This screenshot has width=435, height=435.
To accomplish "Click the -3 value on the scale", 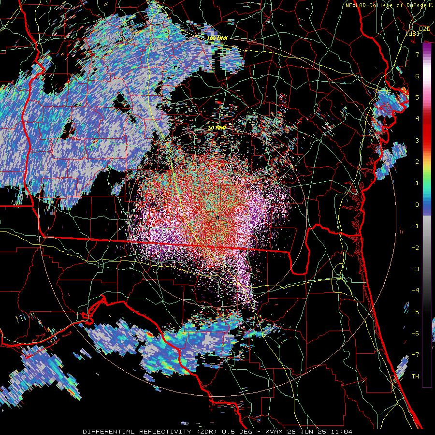I will pos(415,269).
